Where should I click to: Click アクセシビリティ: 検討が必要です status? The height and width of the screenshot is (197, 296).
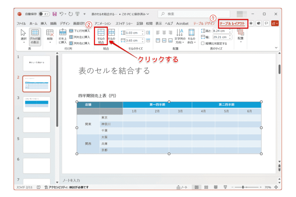coord(66,187)
